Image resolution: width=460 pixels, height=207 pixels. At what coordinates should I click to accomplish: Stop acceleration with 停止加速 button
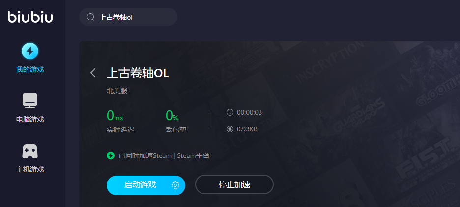point(234,185)
